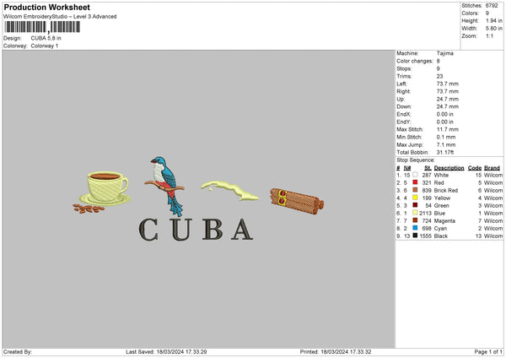This screenshot has height=358, width=506.
Task: Click the Cyan description text
Action: (x=440, y=229)
